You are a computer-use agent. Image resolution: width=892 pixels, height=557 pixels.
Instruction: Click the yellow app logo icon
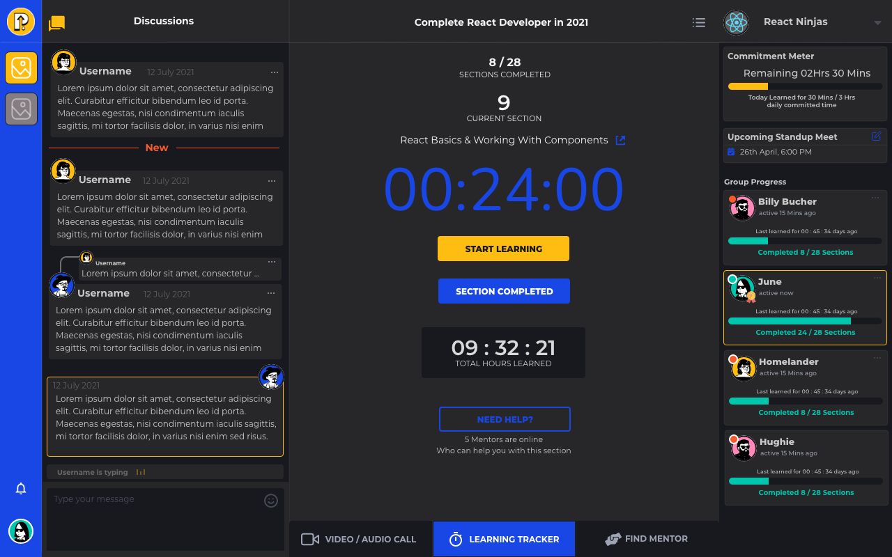click(21, 21)
